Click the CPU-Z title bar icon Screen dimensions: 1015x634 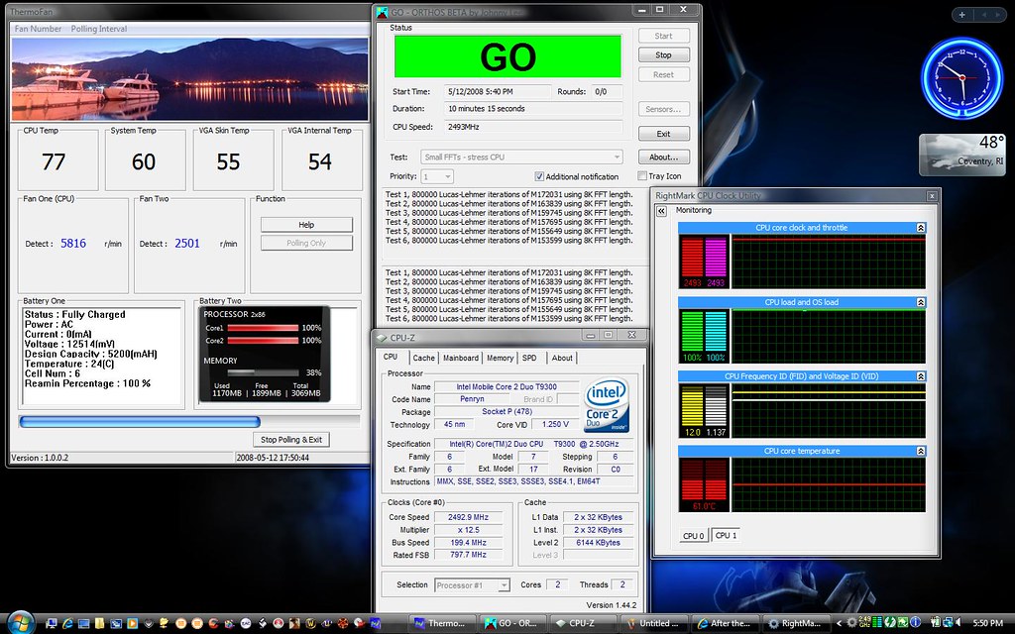[x=381, y=338]
